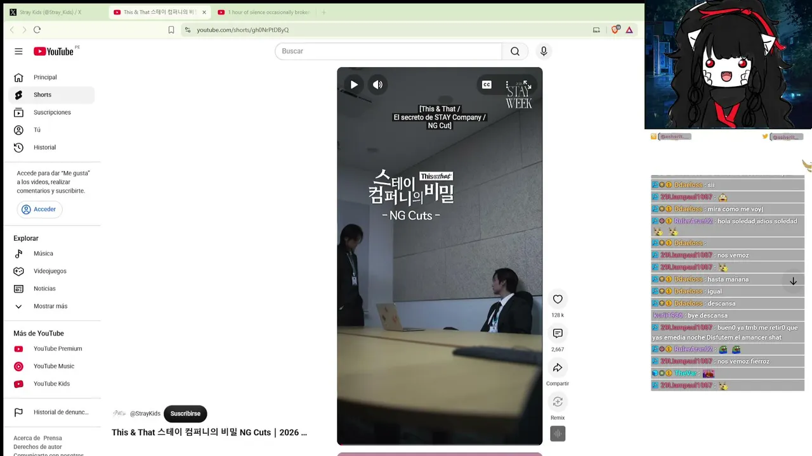
Task: Expand the Short to fullscreen
Action: [527, 85]
